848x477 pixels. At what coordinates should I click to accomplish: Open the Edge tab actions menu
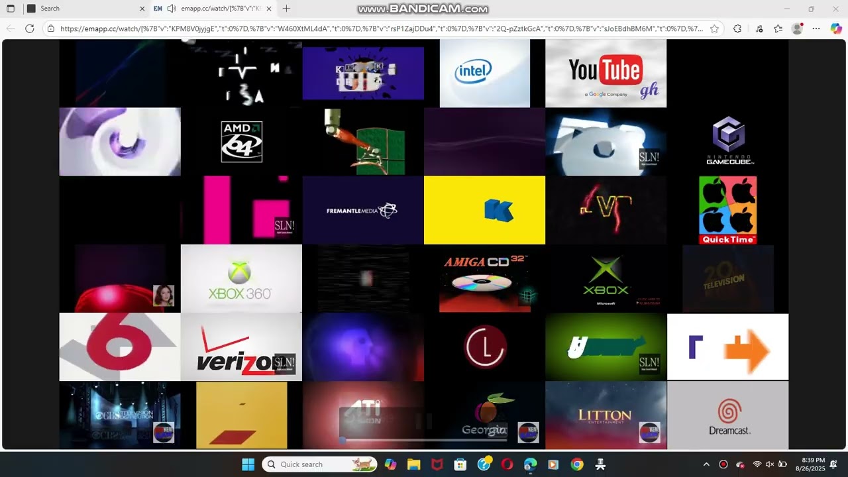tap(11, 9)
